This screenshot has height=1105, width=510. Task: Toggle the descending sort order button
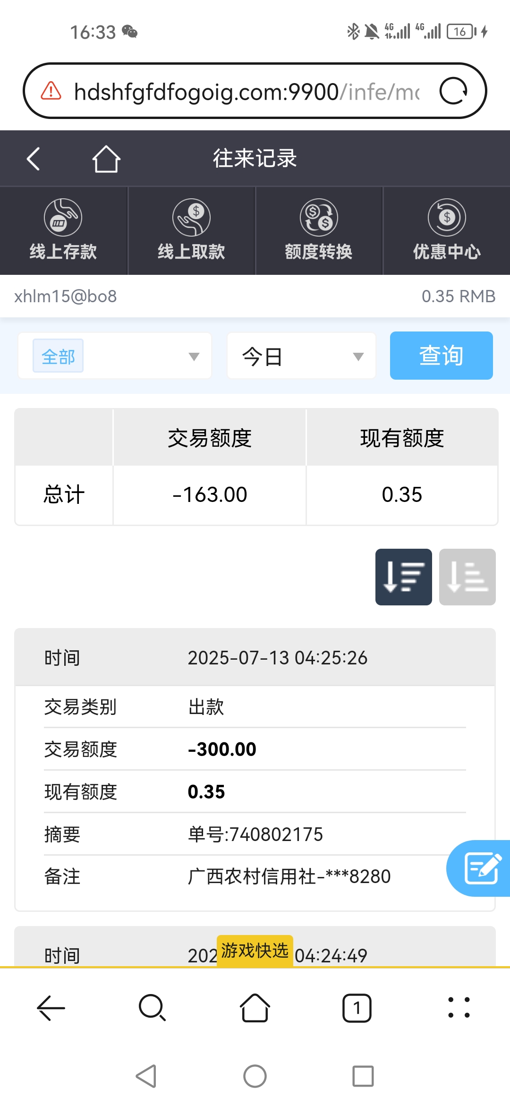pyautogui.click(x=403, y=577)
